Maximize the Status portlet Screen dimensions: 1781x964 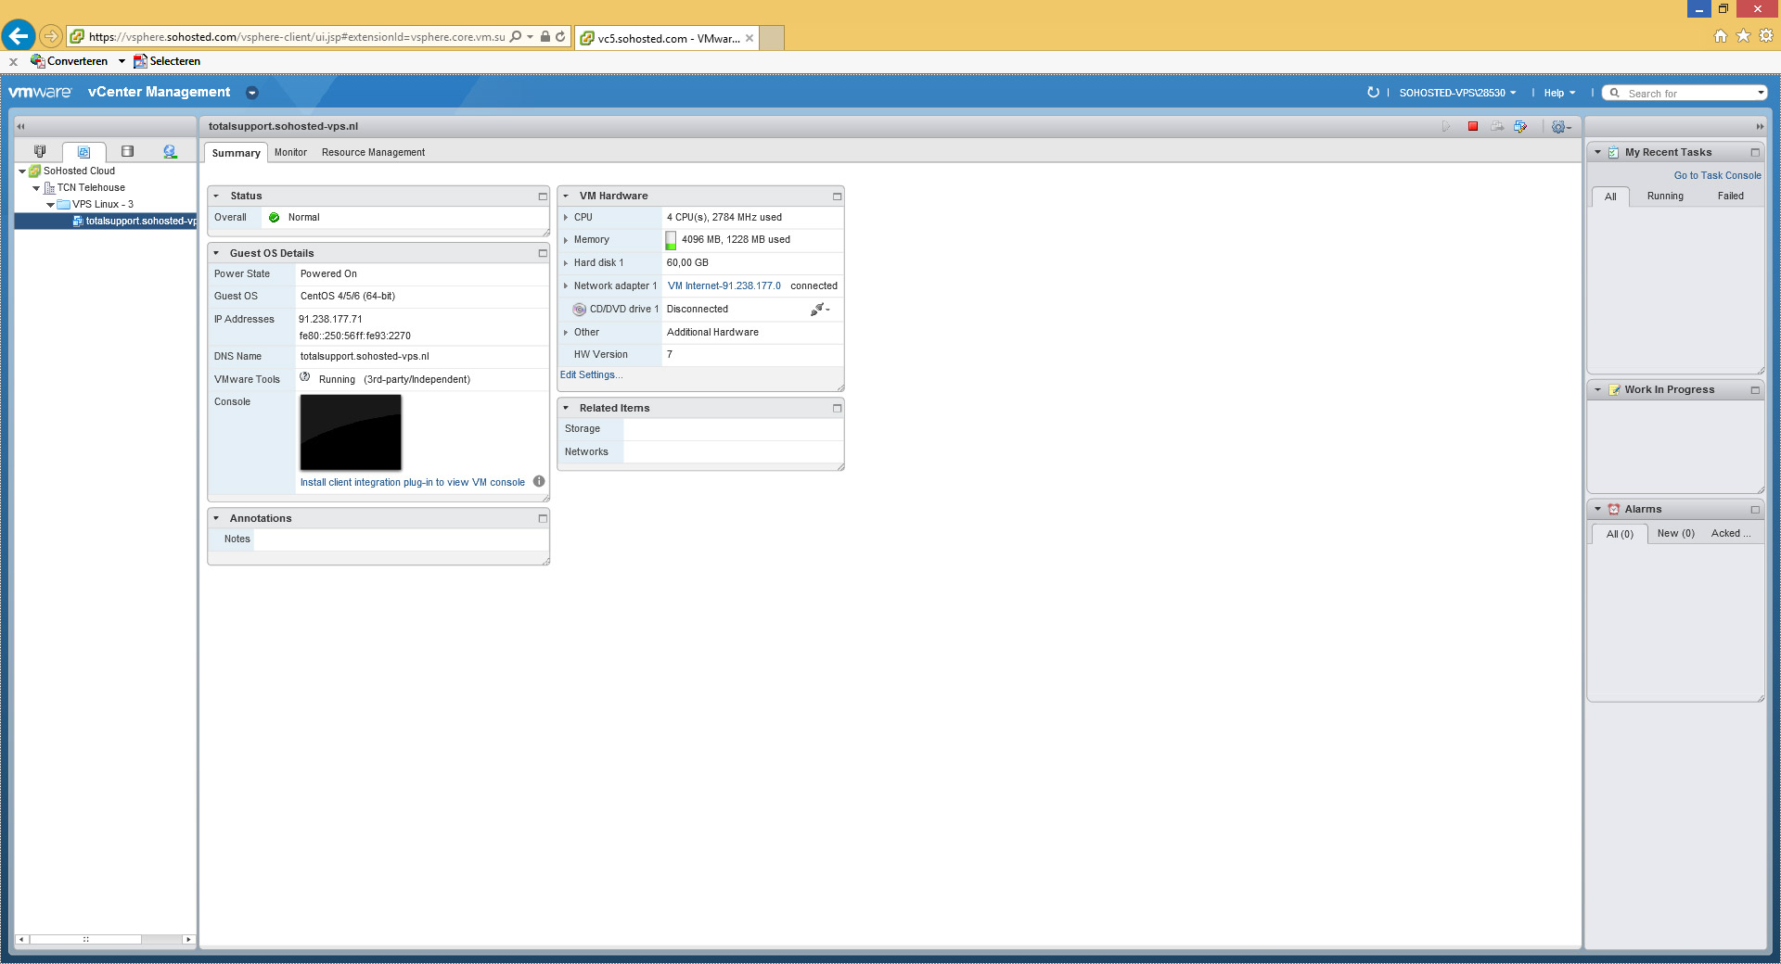point(543,197)
